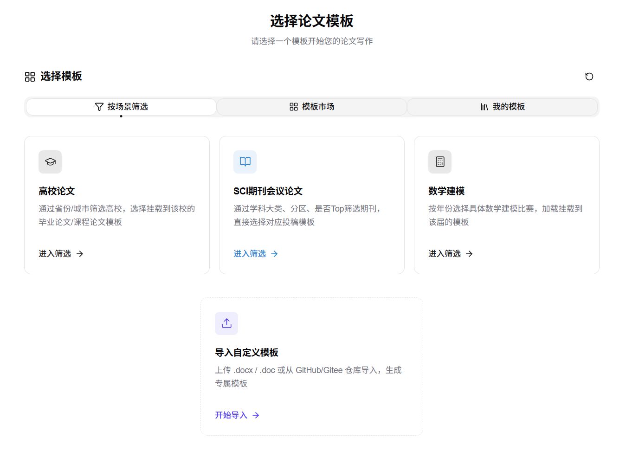Click the 导入自定义模板 card title
The width and height of the screenshot is (639, 457).
[246, 353]
